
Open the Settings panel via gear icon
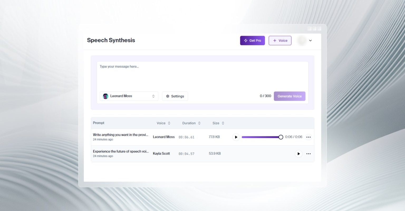pyautogui.click(x=168, y=96)
